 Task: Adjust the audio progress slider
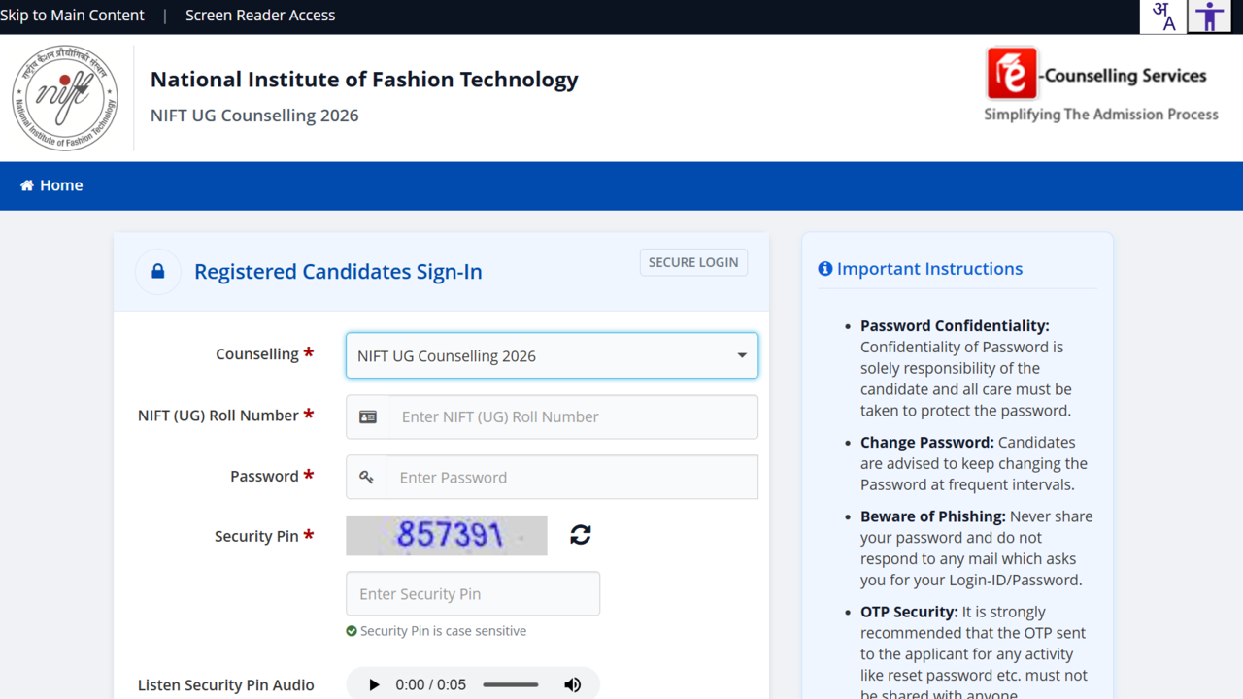pos(511,684)
